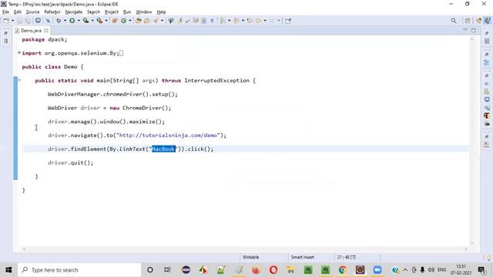Maximize the editor area
The height and width of the screenshot is (277, 493).
pos(474,30)
